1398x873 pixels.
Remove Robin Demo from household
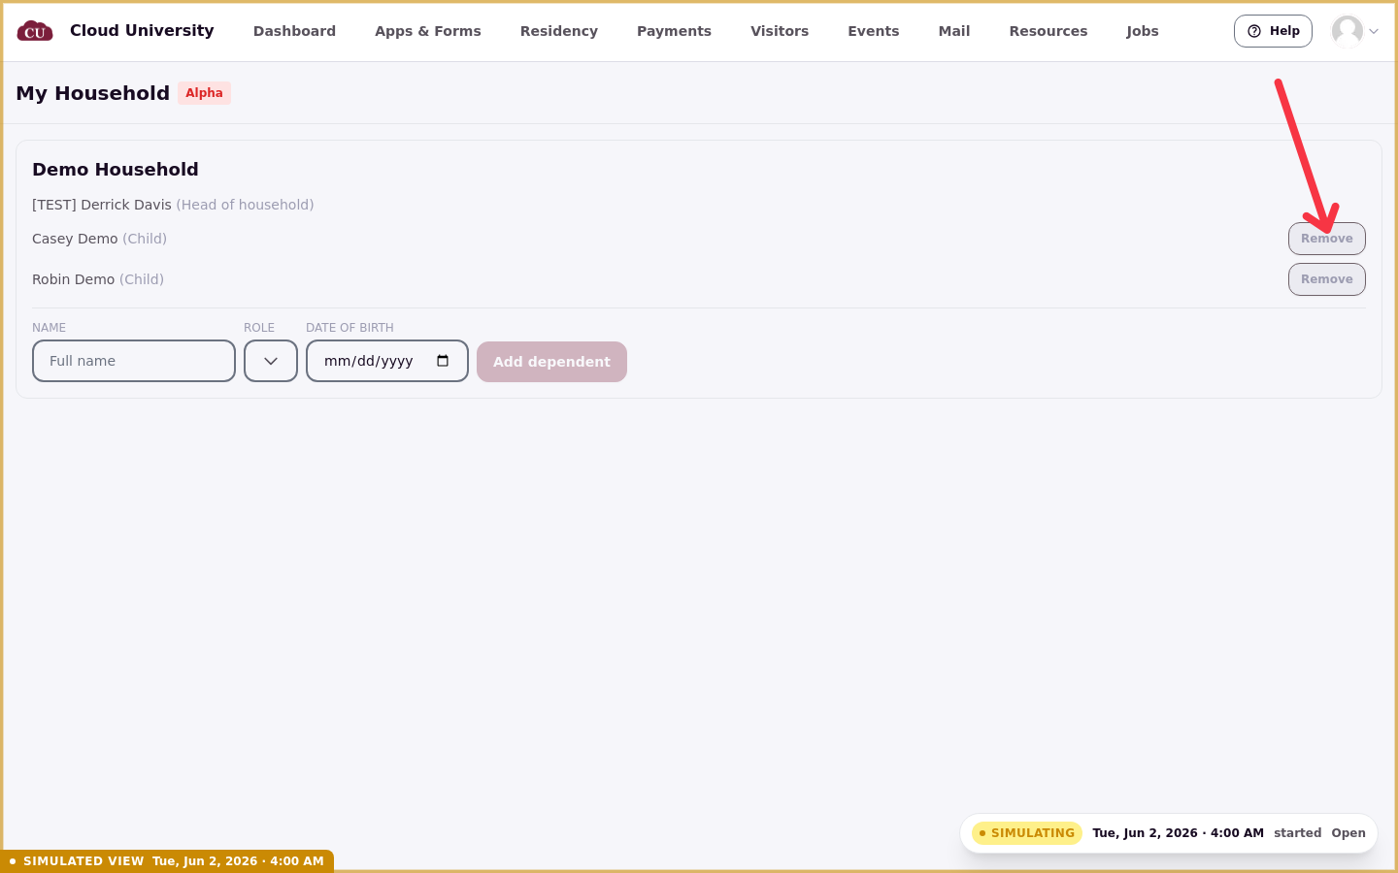click(1326, 279)
